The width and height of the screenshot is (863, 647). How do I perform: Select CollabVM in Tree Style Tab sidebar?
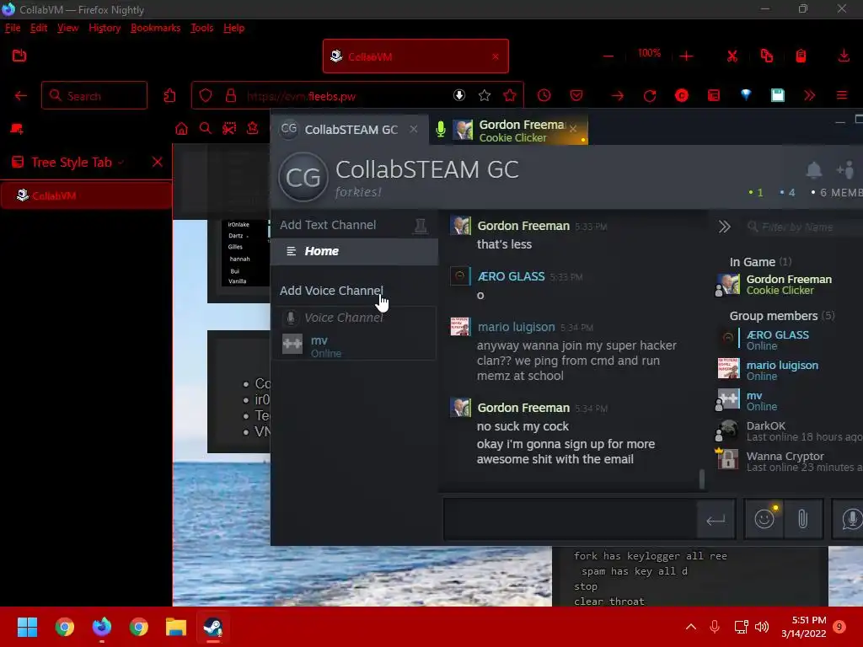click(x=87, y=195)
